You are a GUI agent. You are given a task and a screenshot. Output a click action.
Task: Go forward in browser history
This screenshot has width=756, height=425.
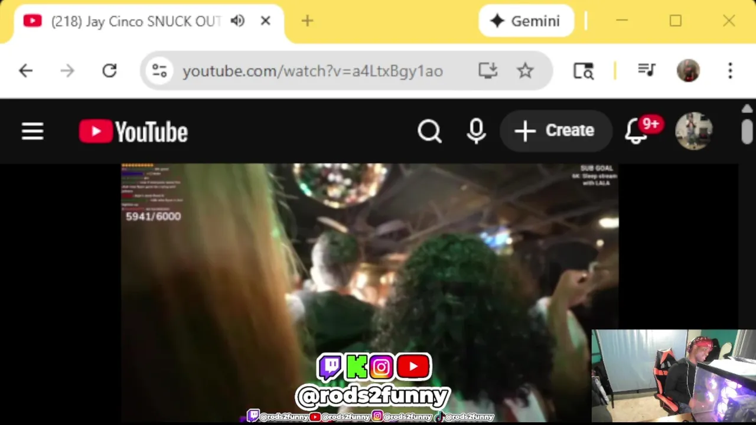click(67, 71)
